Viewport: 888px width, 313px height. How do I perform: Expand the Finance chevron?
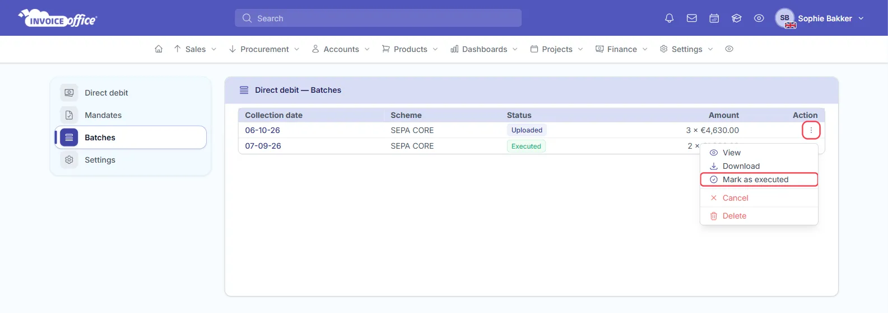[x=645, y=49]
